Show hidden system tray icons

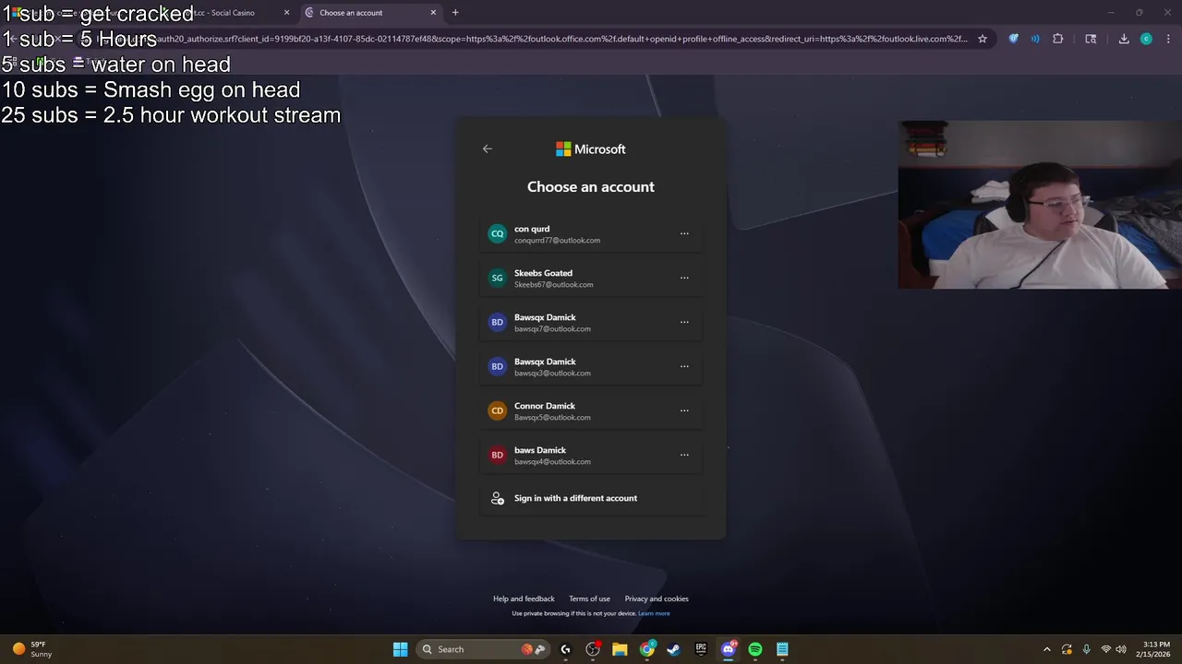point(1046,649)
